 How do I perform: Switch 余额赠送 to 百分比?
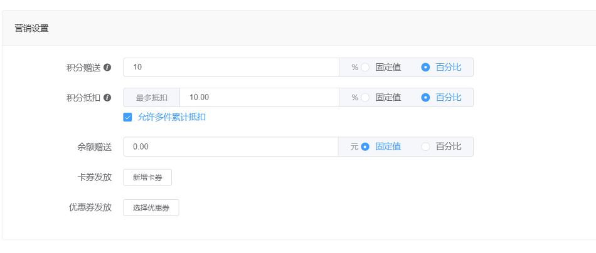pyautogui.click(x=426, y=147)
